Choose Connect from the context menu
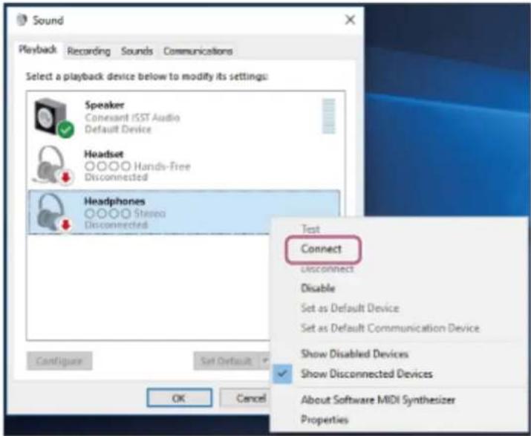 click(322, 249)
